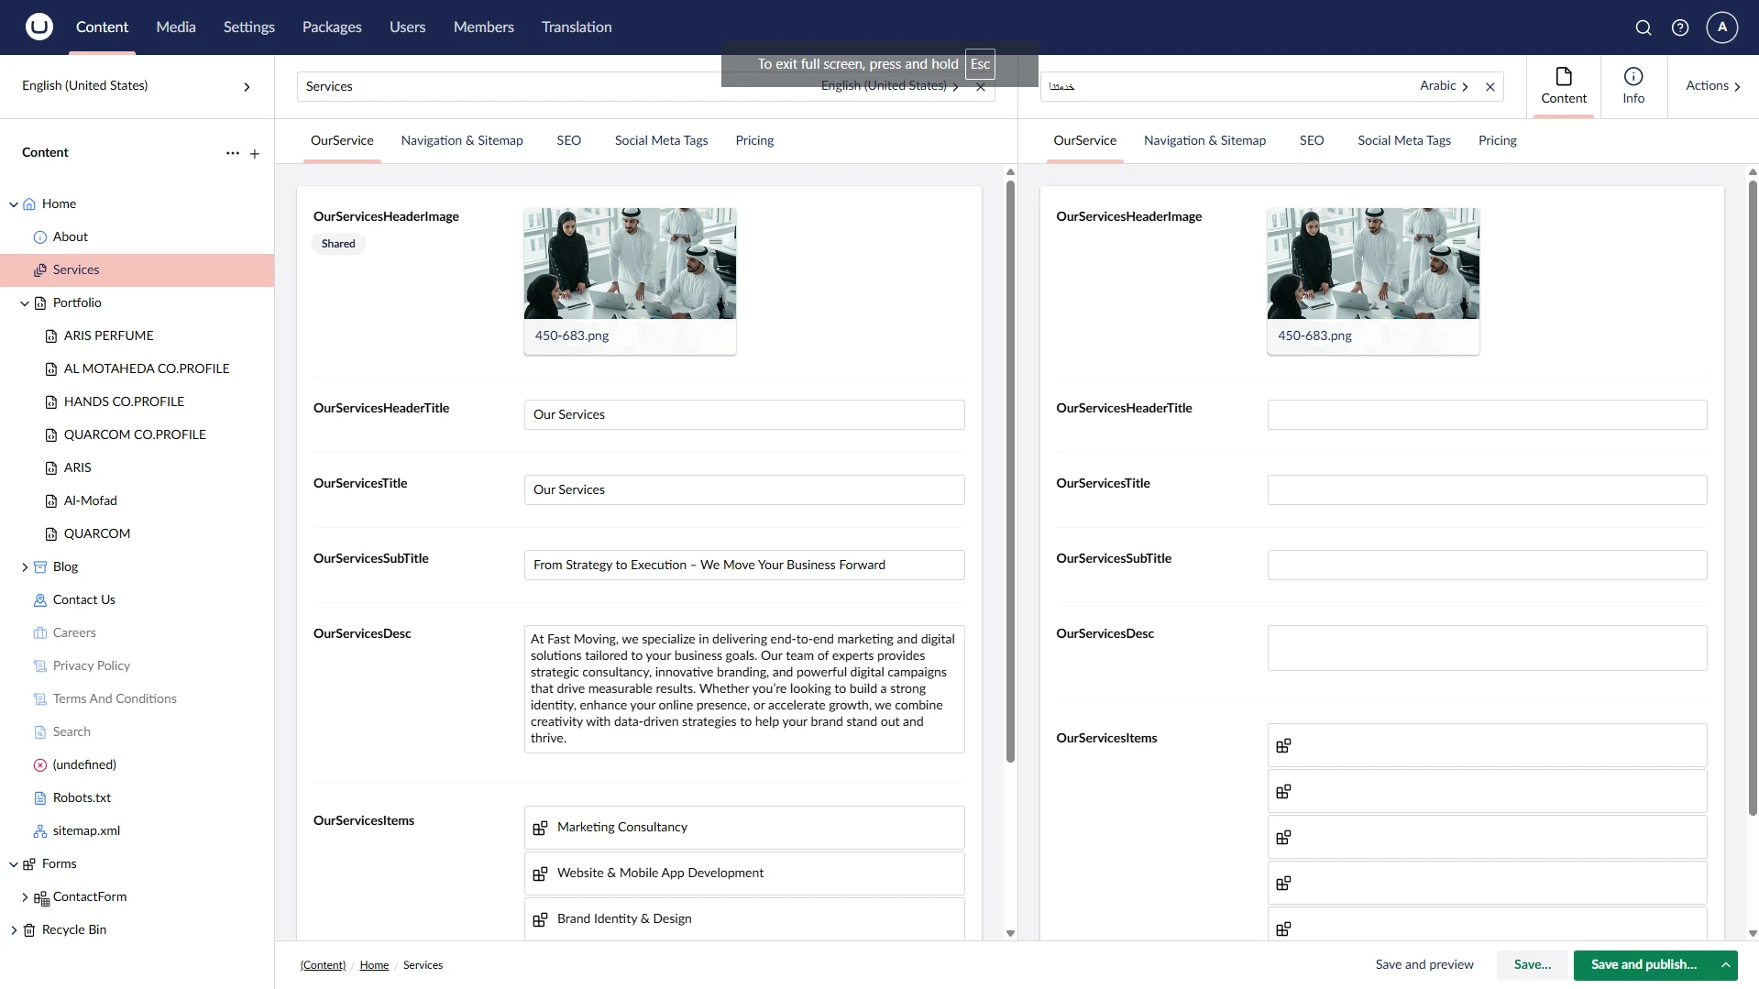
Task: Follow the (Content) breadcrumb link
Action: (323, 966)
